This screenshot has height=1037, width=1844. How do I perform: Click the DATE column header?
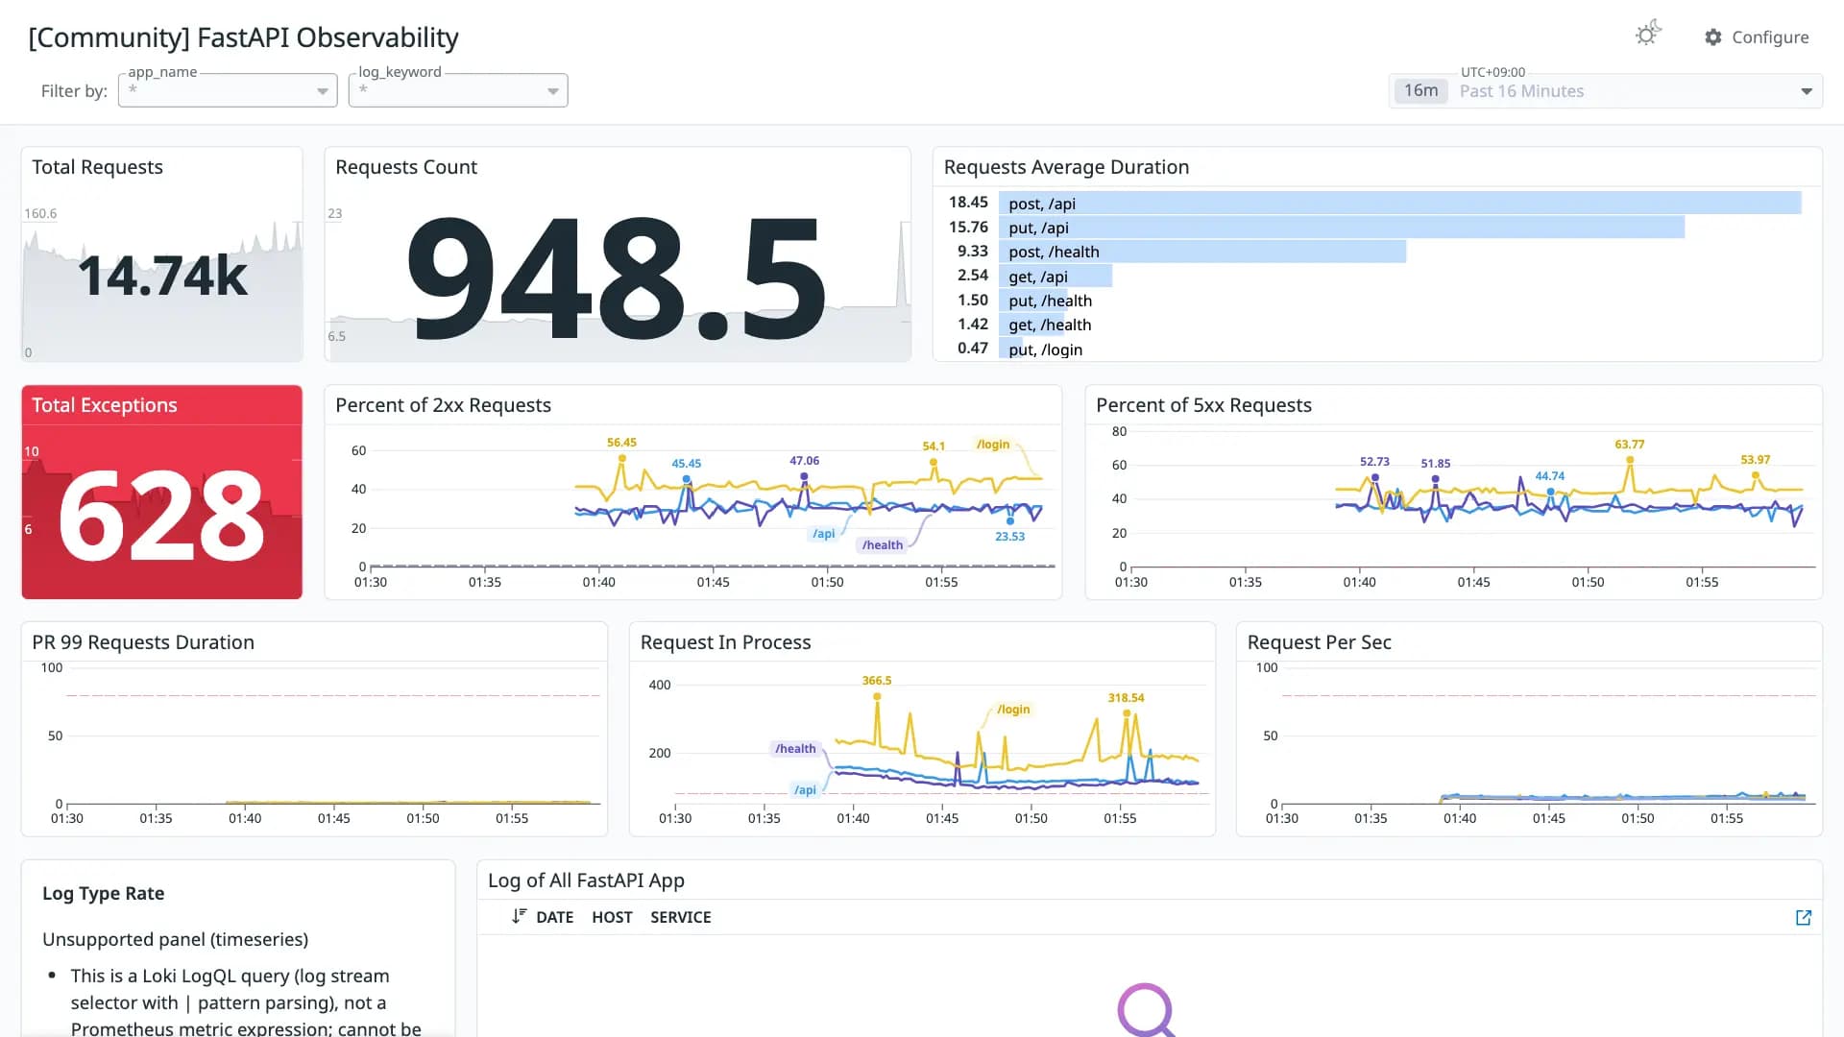point(554,917)
